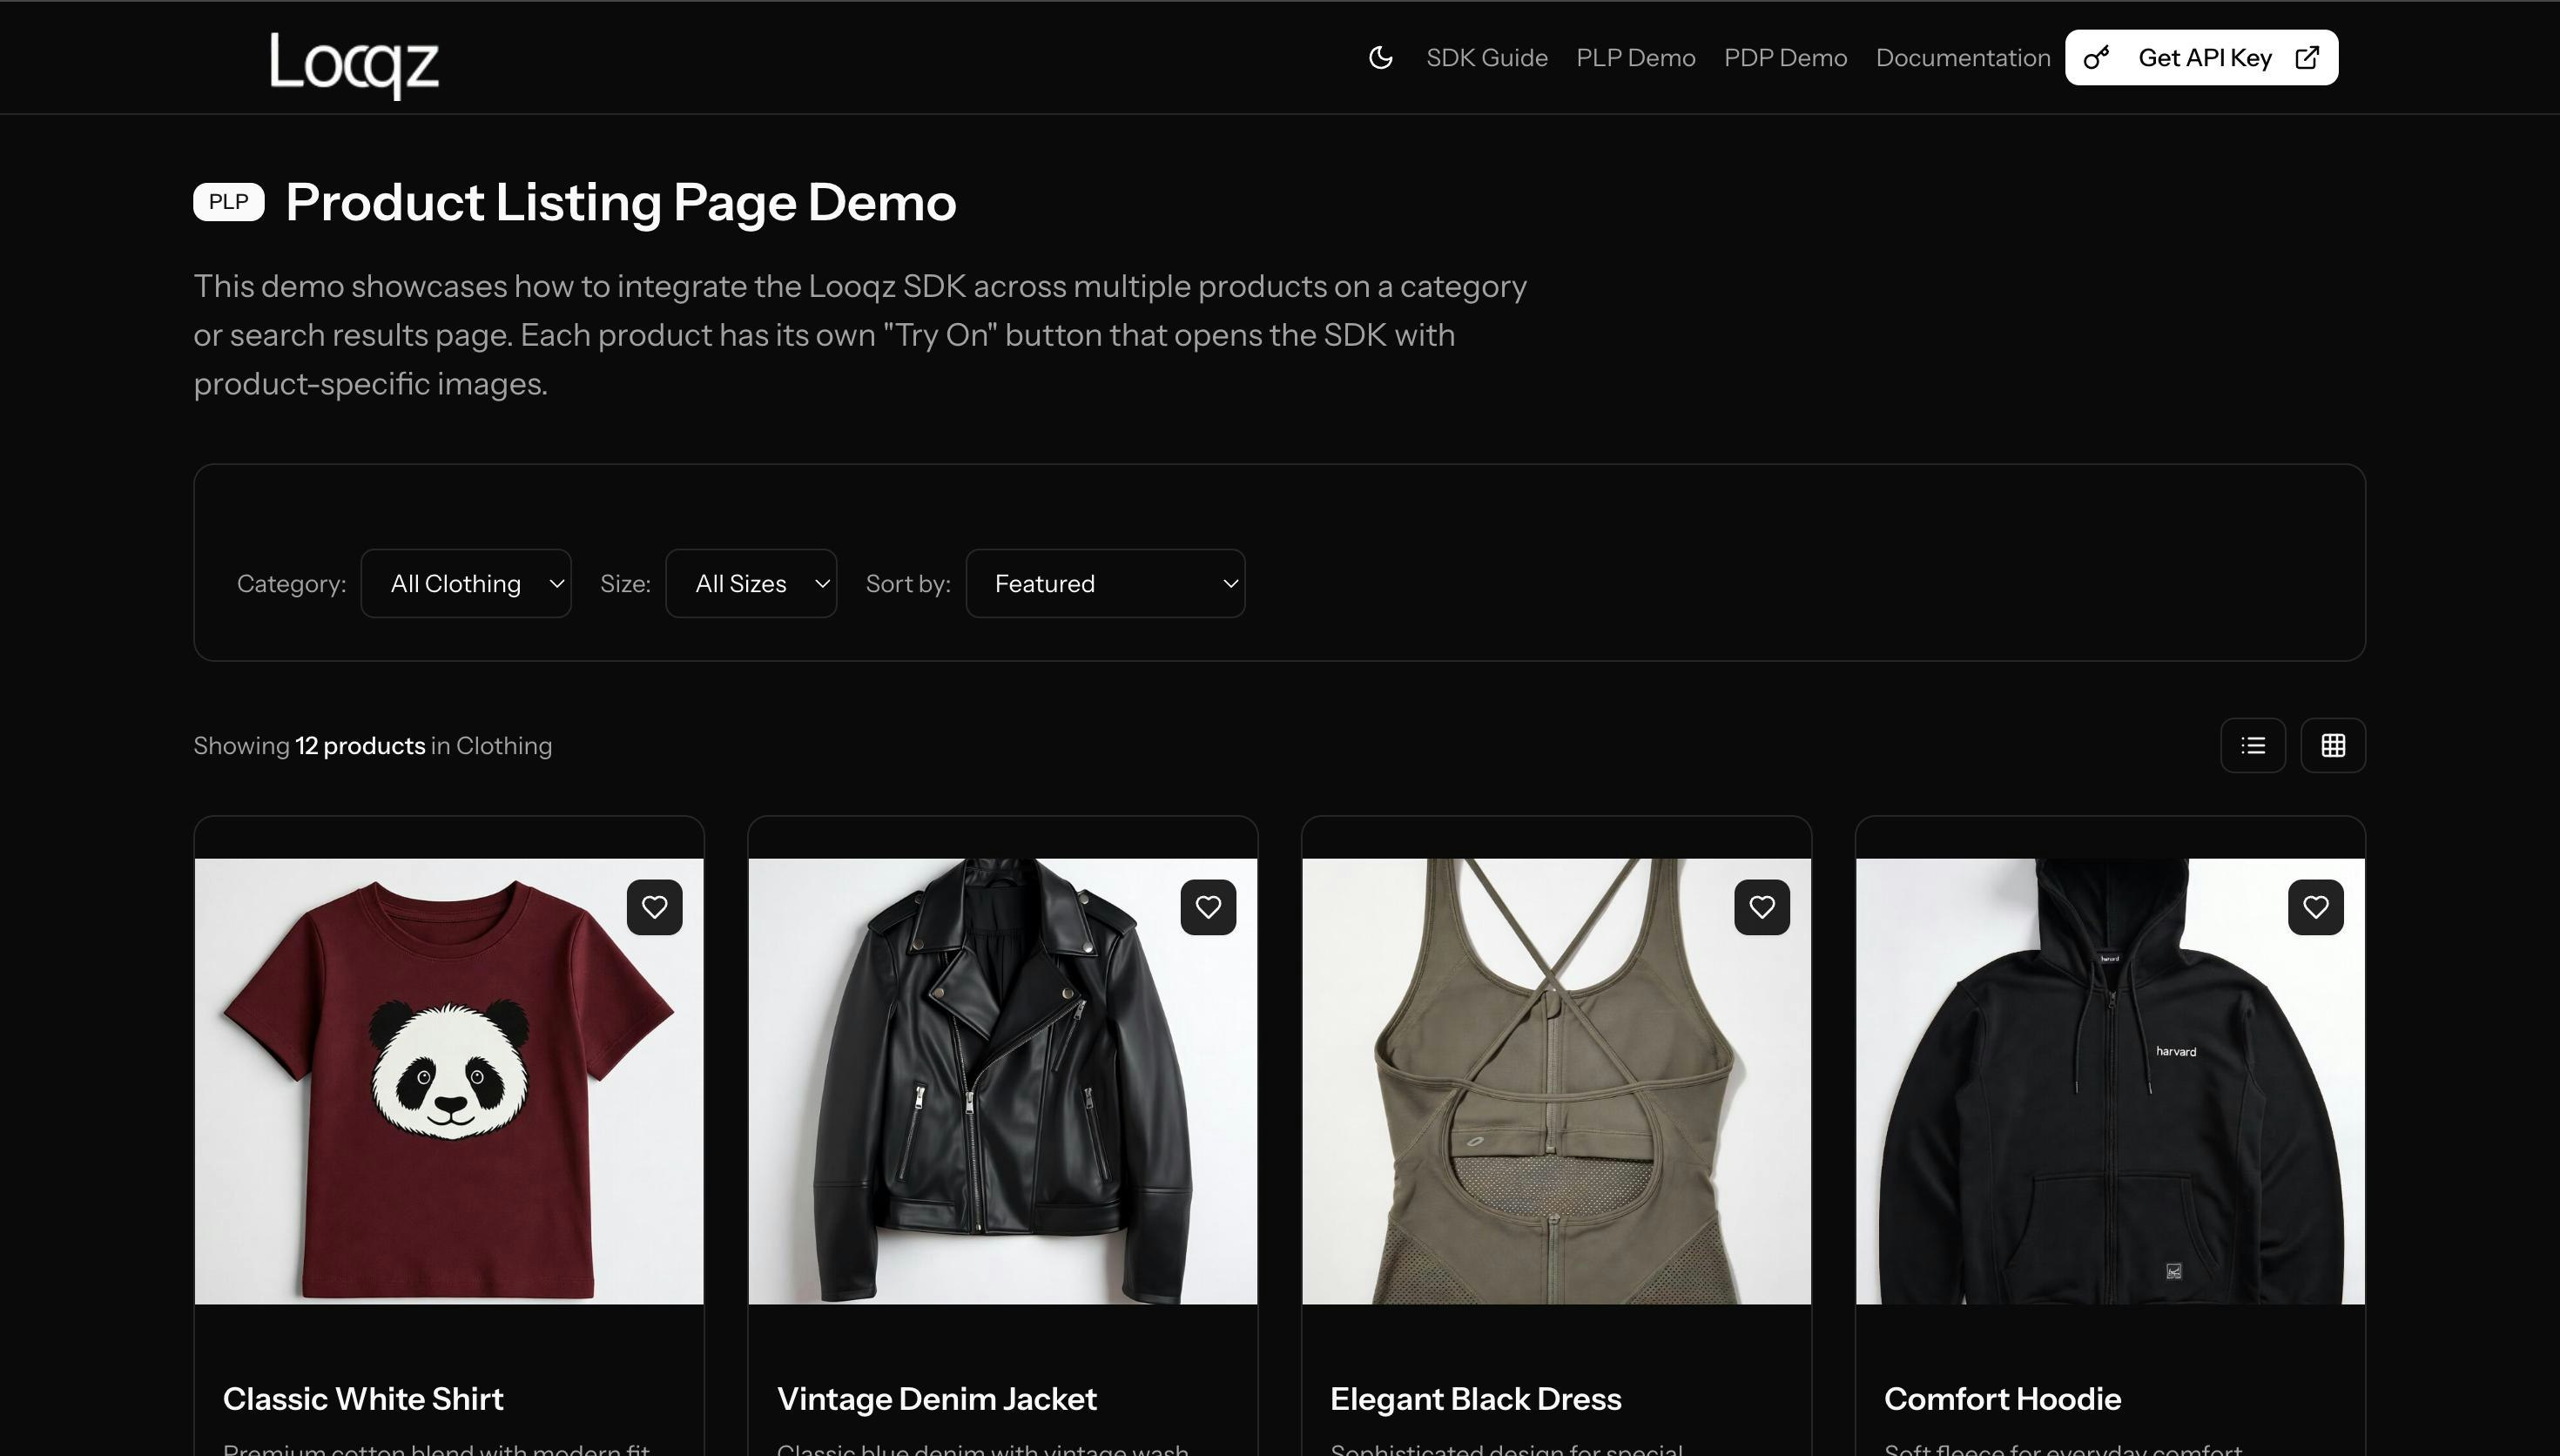Click key icon on API button
This screenshot has width=2560, height=1456.
click(x=2096, y=58)
